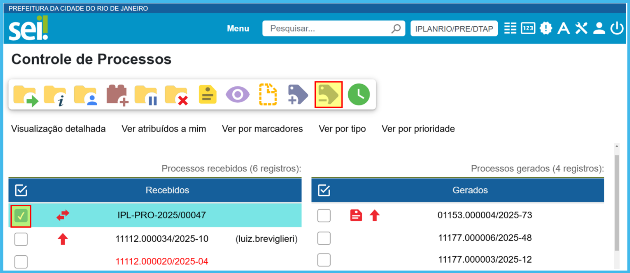Viewport: 630px width, 273px height.
Task: Uncheck the IPL-PRO-2025/00047 process checkbox
Action: tap(21, 216)
